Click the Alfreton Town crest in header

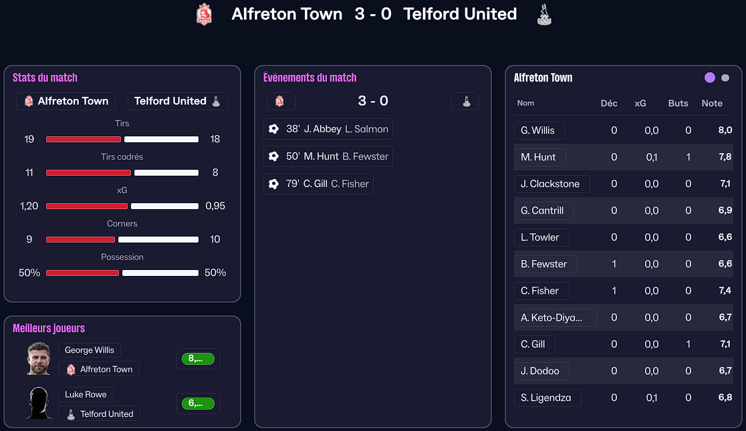[x=204, y=14]
